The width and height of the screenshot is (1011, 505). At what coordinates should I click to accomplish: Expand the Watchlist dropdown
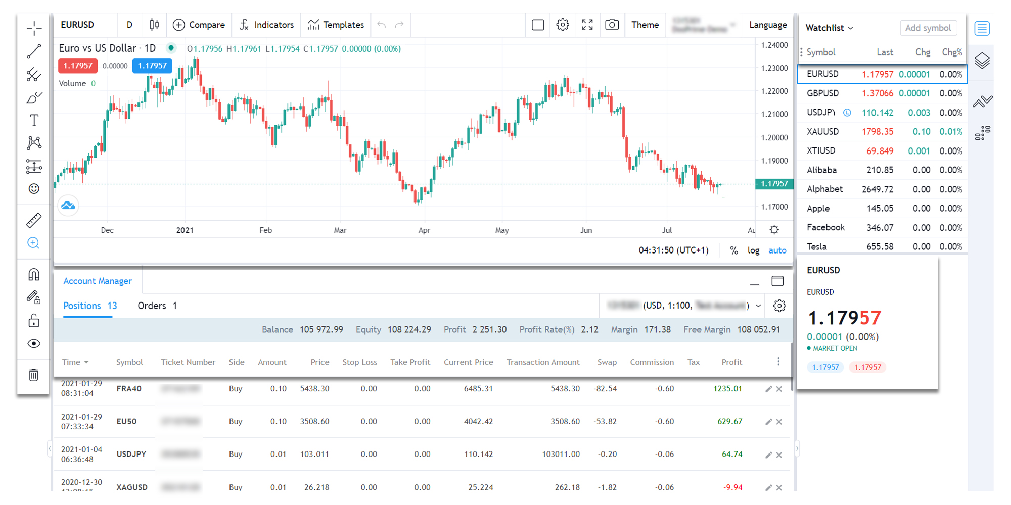tap(830, 28)
